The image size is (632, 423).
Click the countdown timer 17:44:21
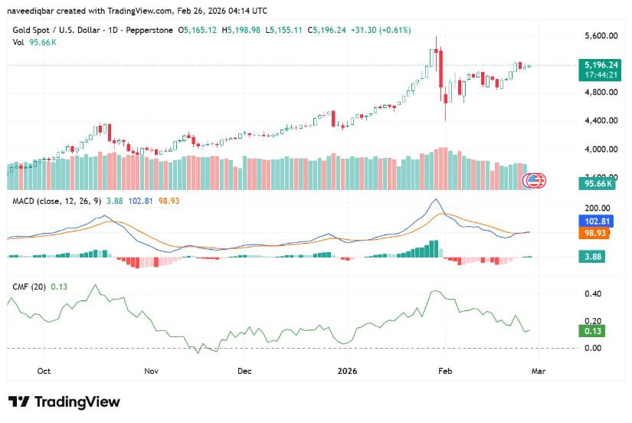598,76
